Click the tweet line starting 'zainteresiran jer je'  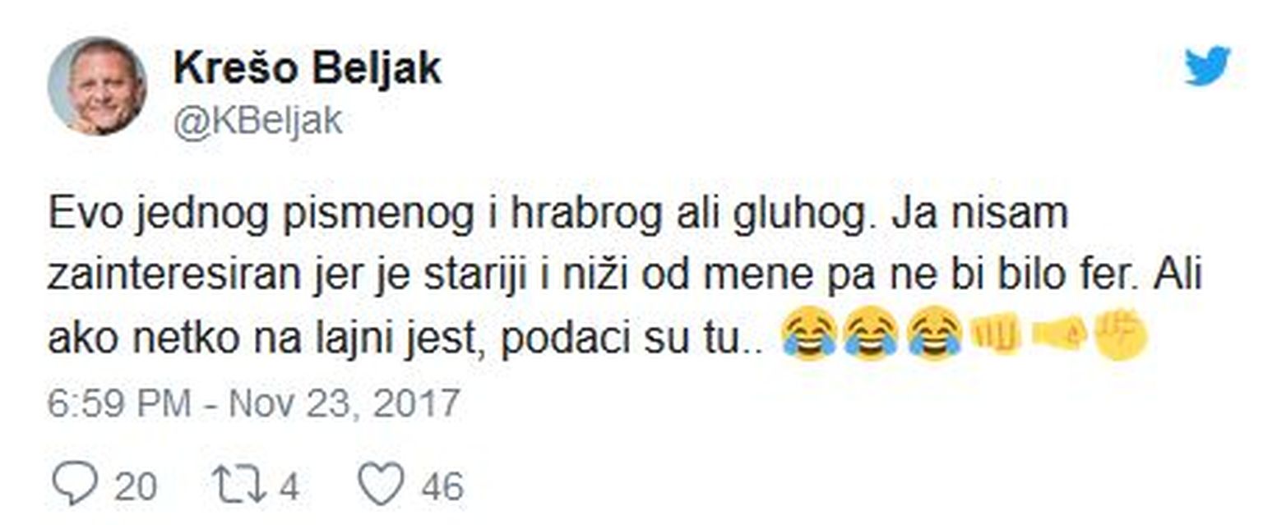pyautogui.click(x=625, y=274)
